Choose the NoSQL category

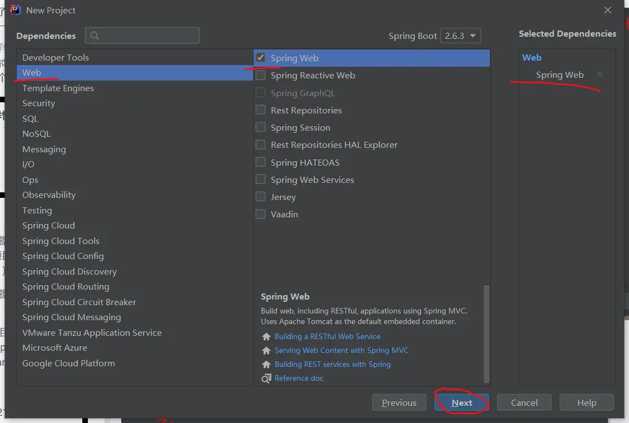click(x=135, y=133)
